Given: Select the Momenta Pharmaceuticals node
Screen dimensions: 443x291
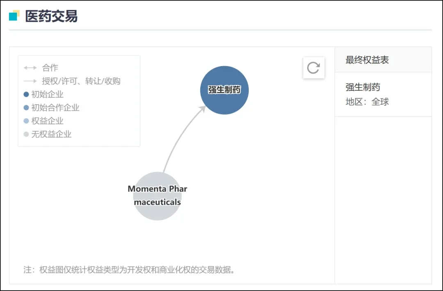Looking at the screenshot, I should [158, 196].
